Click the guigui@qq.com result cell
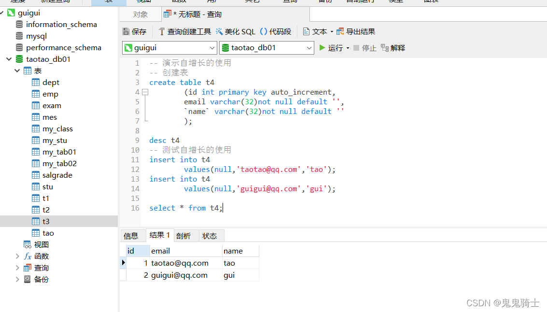Viewport: 547px width, 312px height. [185, 275]
